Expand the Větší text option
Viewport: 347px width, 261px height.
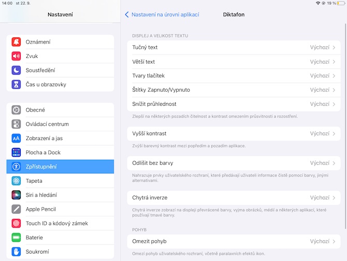(233, 62)
